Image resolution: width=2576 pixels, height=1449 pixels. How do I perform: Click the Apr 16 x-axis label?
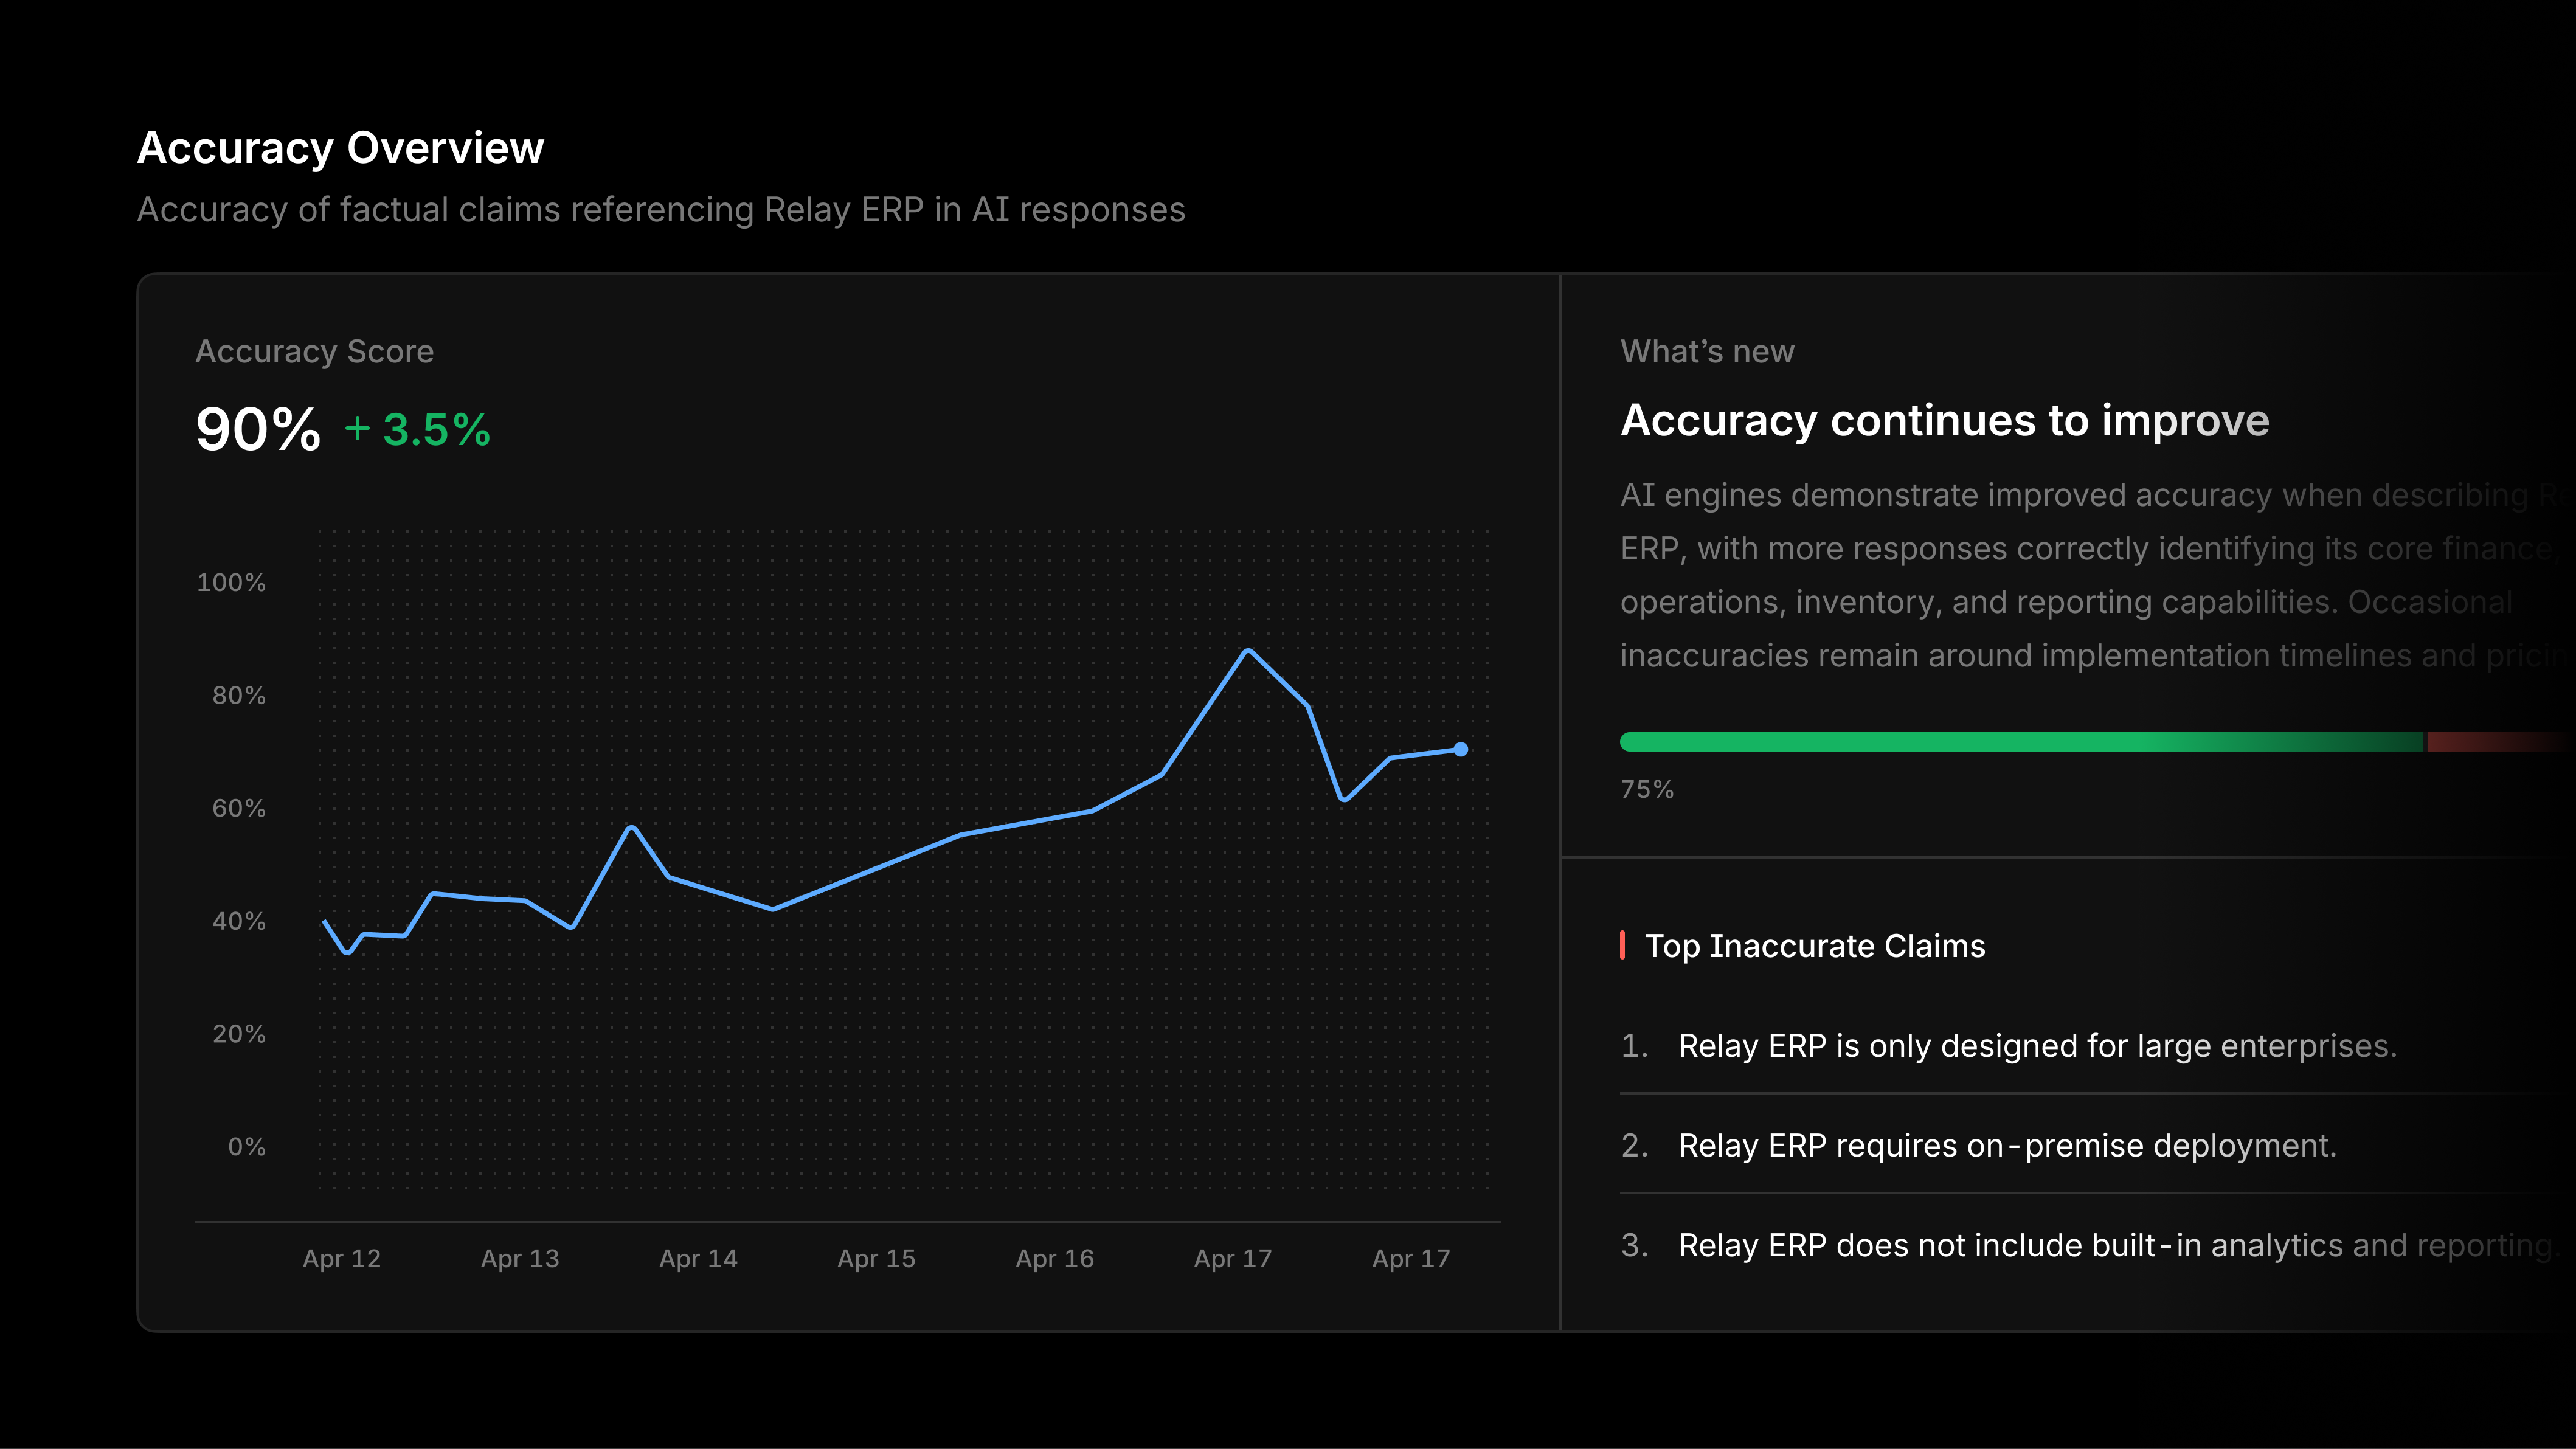pyautogui.click(x=1054, y=1258)
